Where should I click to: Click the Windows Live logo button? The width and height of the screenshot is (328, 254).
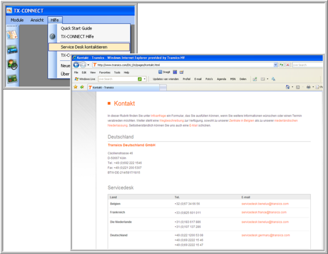tap(85, 79)
